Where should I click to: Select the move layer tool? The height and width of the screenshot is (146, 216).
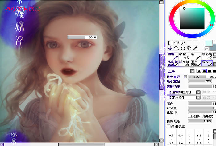(170, 48)
